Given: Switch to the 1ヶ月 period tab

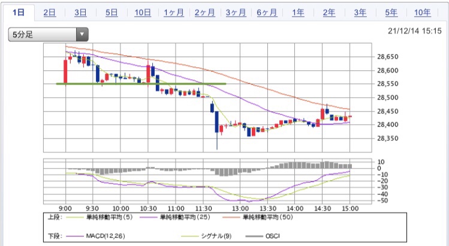Looking at the screenshot, I should pos(174,13).
